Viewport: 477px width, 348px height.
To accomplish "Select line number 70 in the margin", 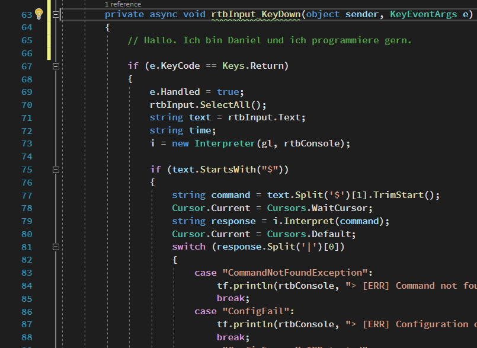I will (27, 105).
